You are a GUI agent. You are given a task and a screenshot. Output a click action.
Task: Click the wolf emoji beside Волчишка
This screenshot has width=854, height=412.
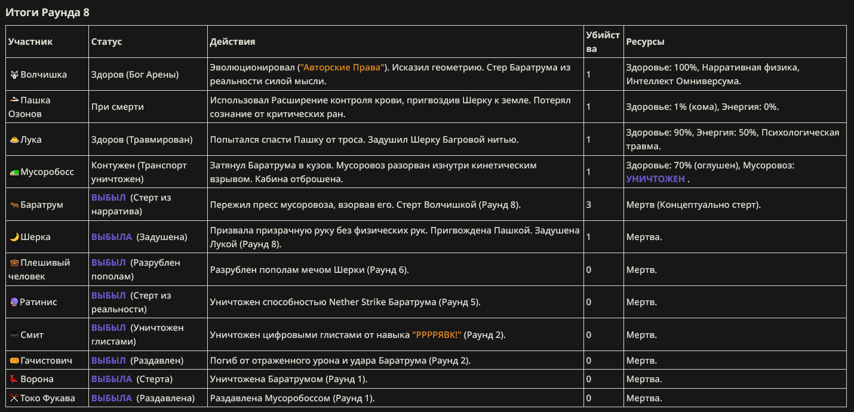coord(14,75)
